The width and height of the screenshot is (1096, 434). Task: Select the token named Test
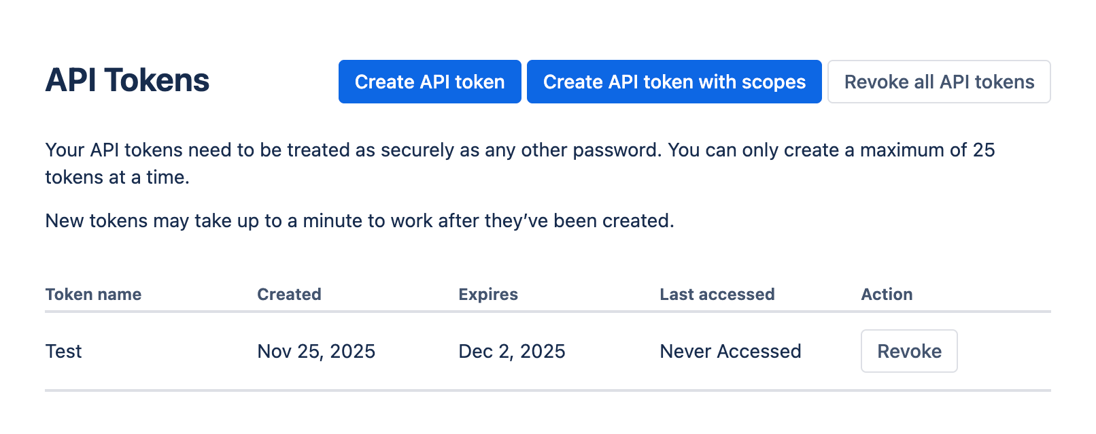pyautogui.click(x=63, y=351)
